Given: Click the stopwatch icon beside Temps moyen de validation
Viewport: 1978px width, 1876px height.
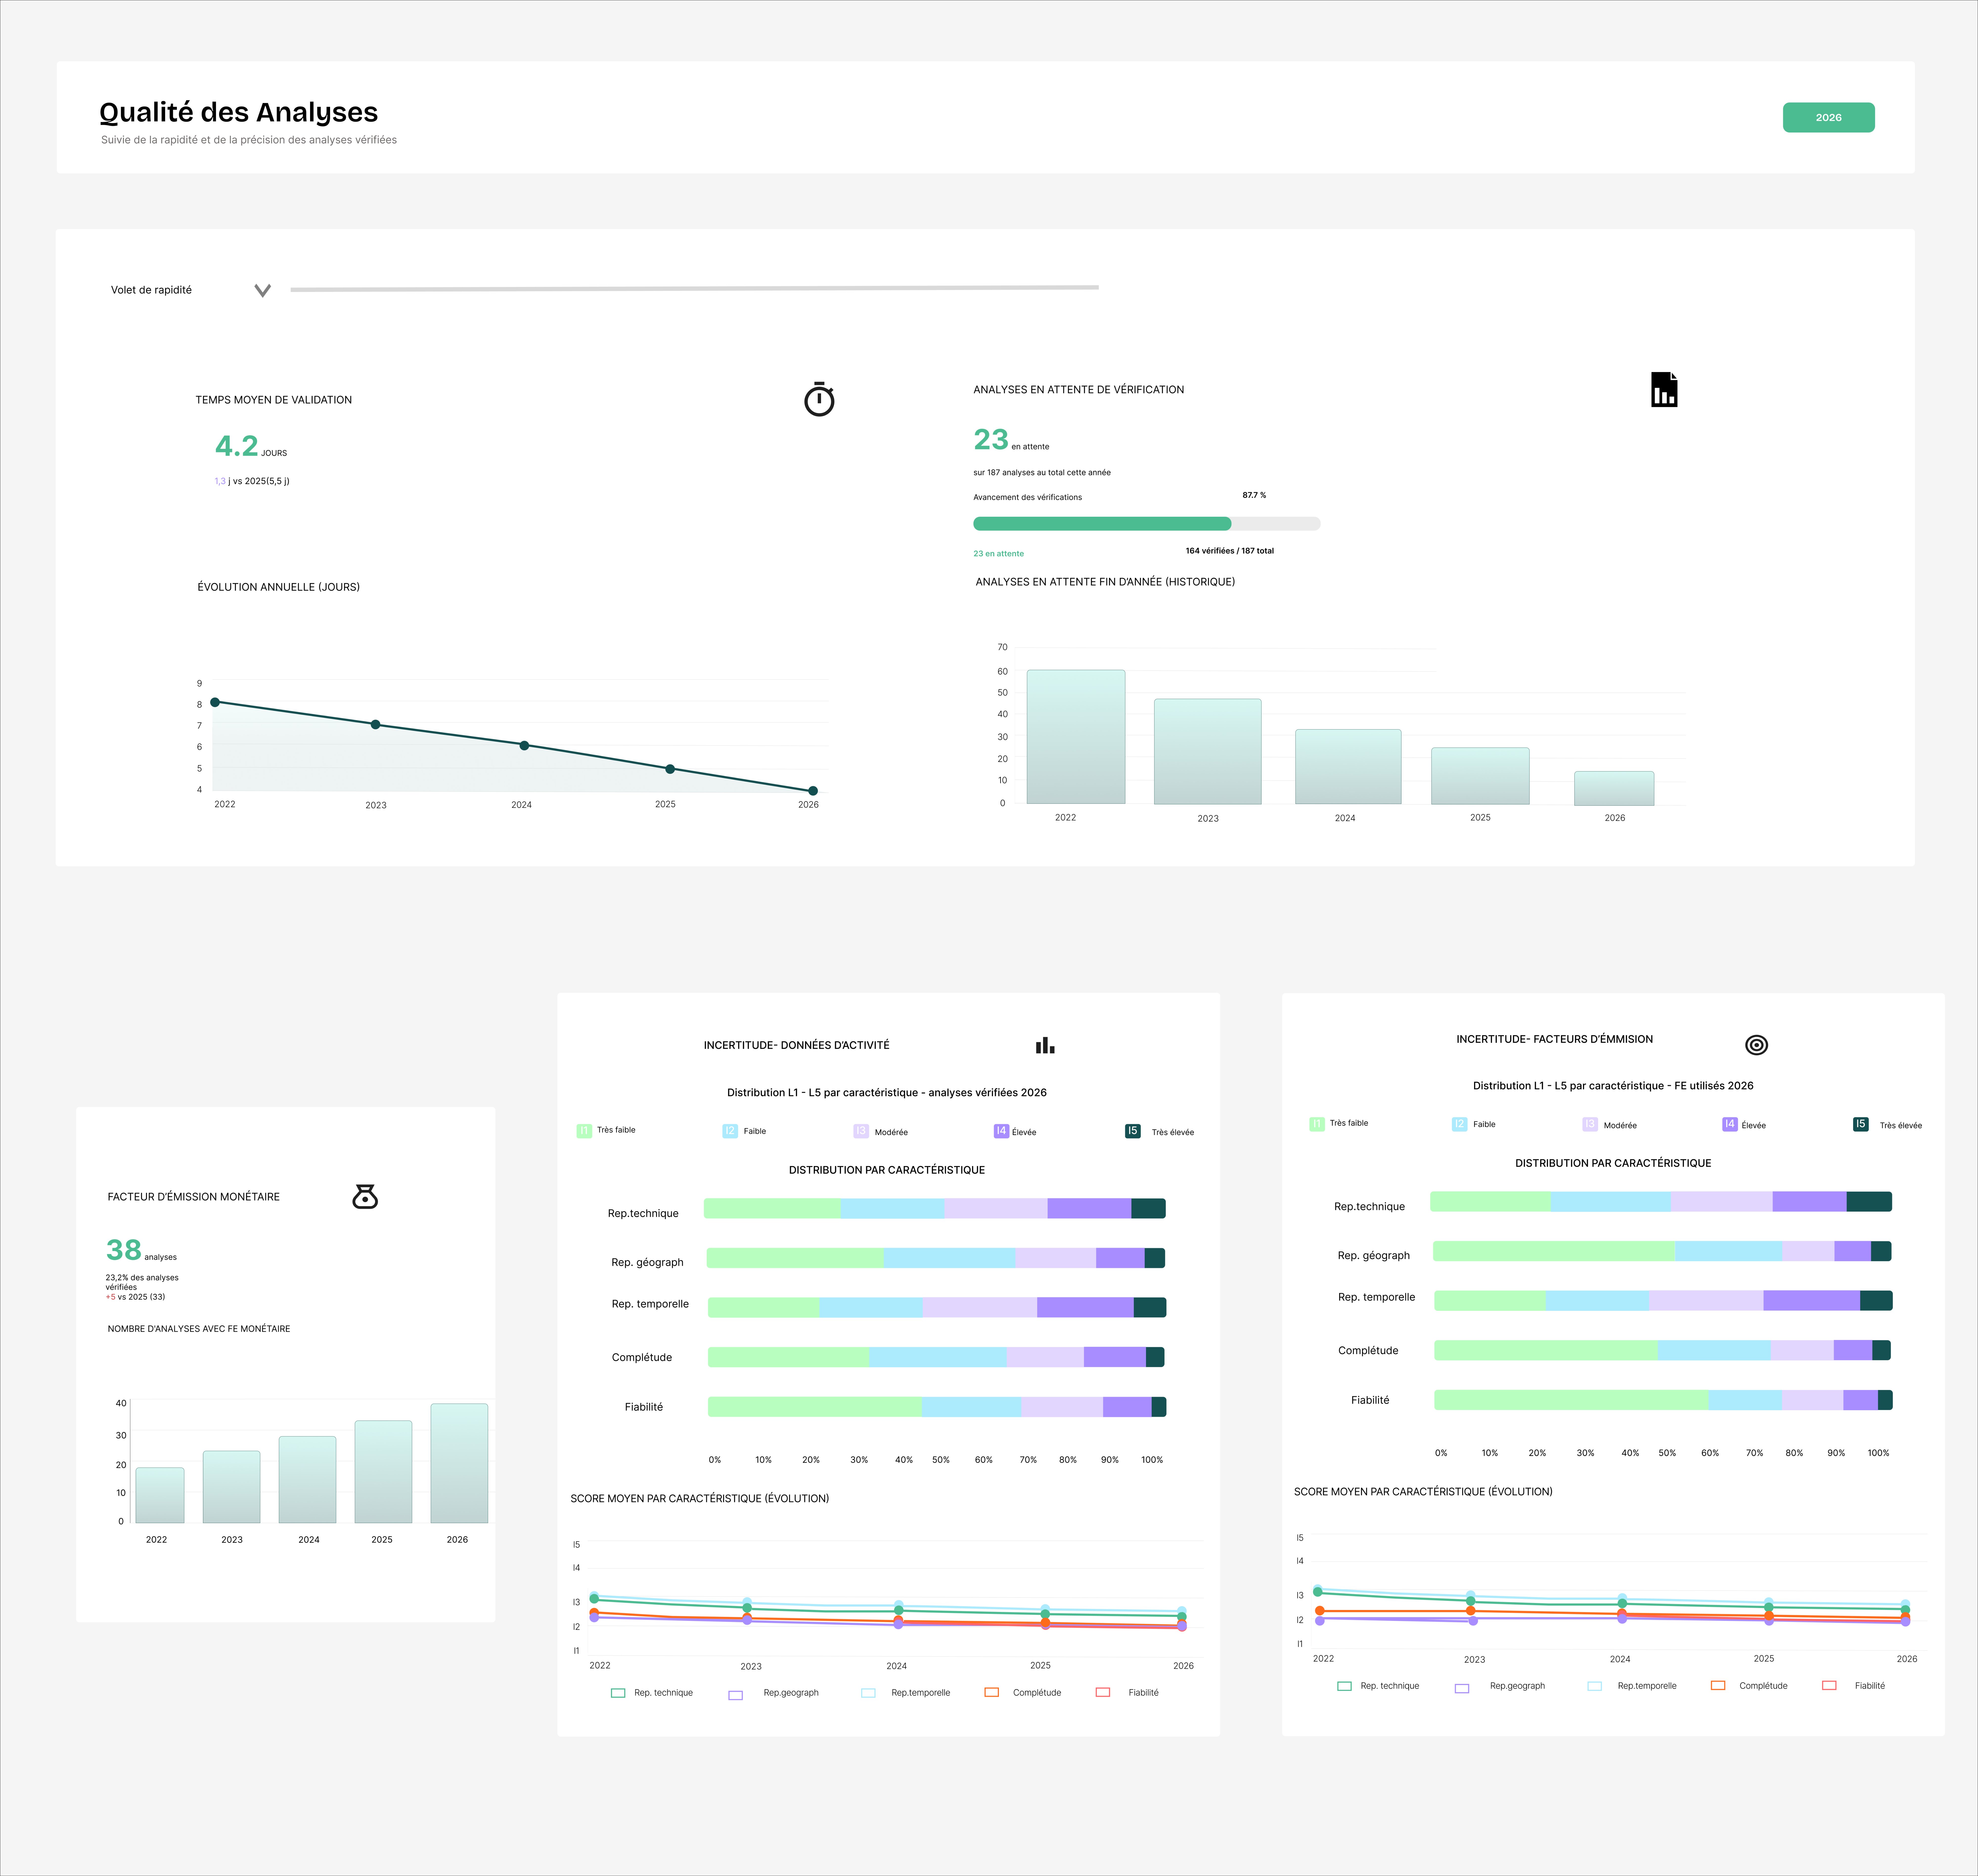Looking at the screenshot, I should click(x=819, y=399).
